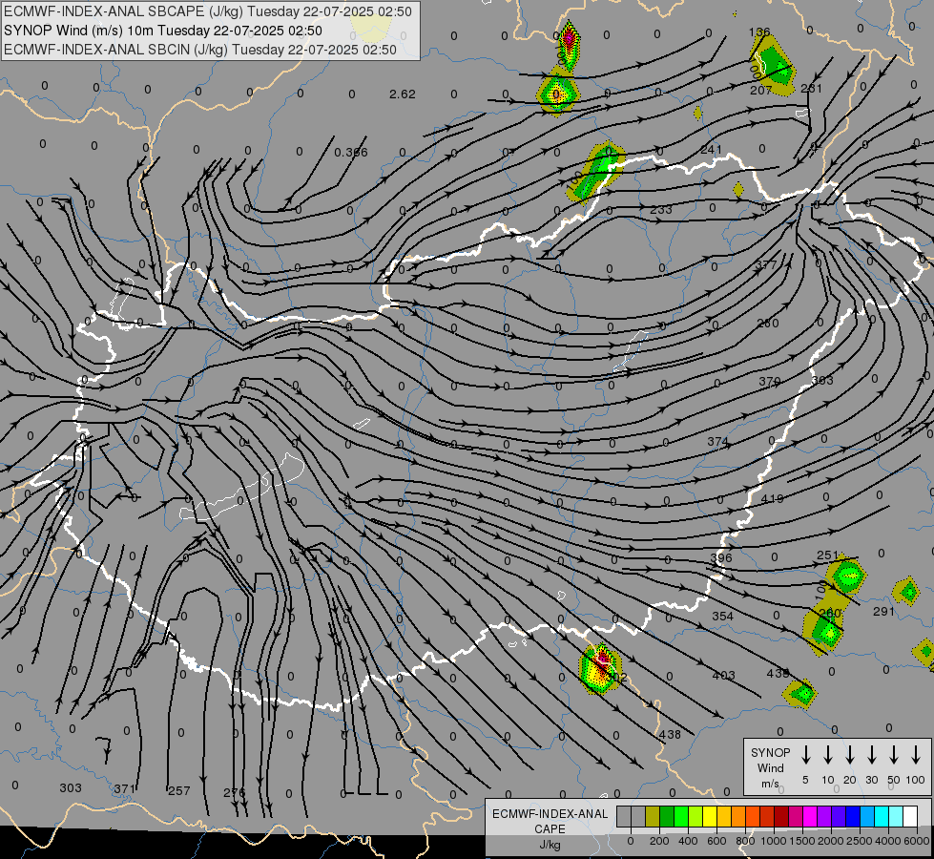This screenshot has height=859, width=934.
Task: Click the 4000 tick label on CAPE scale
Action: point(887,841)
